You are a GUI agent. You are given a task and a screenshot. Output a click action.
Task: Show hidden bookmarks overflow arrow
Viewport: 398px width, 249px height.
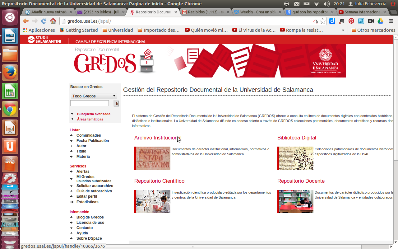(x=343, y=30)
